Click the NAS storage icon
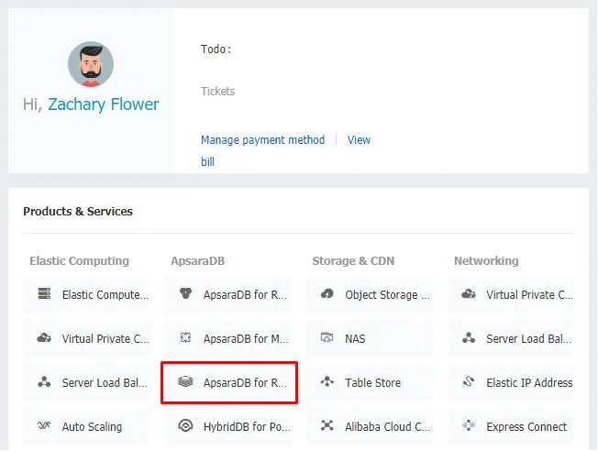 pyautogui.click(x=327, y=338)
